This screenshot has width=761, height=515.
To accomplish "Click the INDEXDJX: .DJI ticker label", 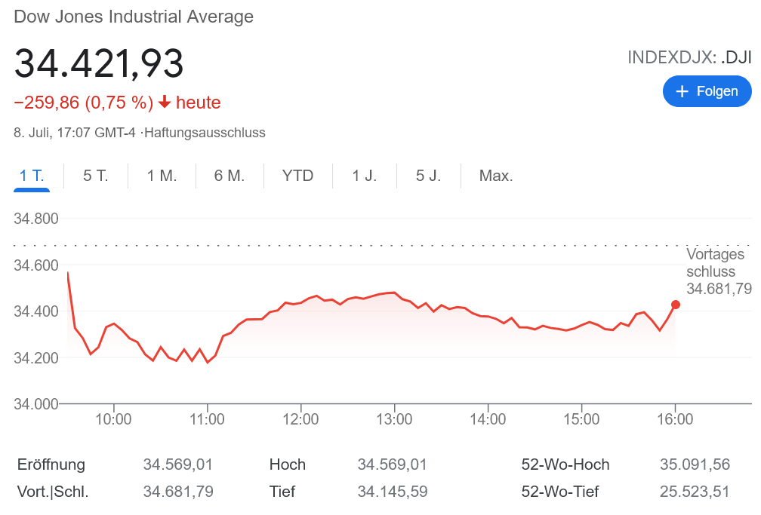I will pos(689,57).
